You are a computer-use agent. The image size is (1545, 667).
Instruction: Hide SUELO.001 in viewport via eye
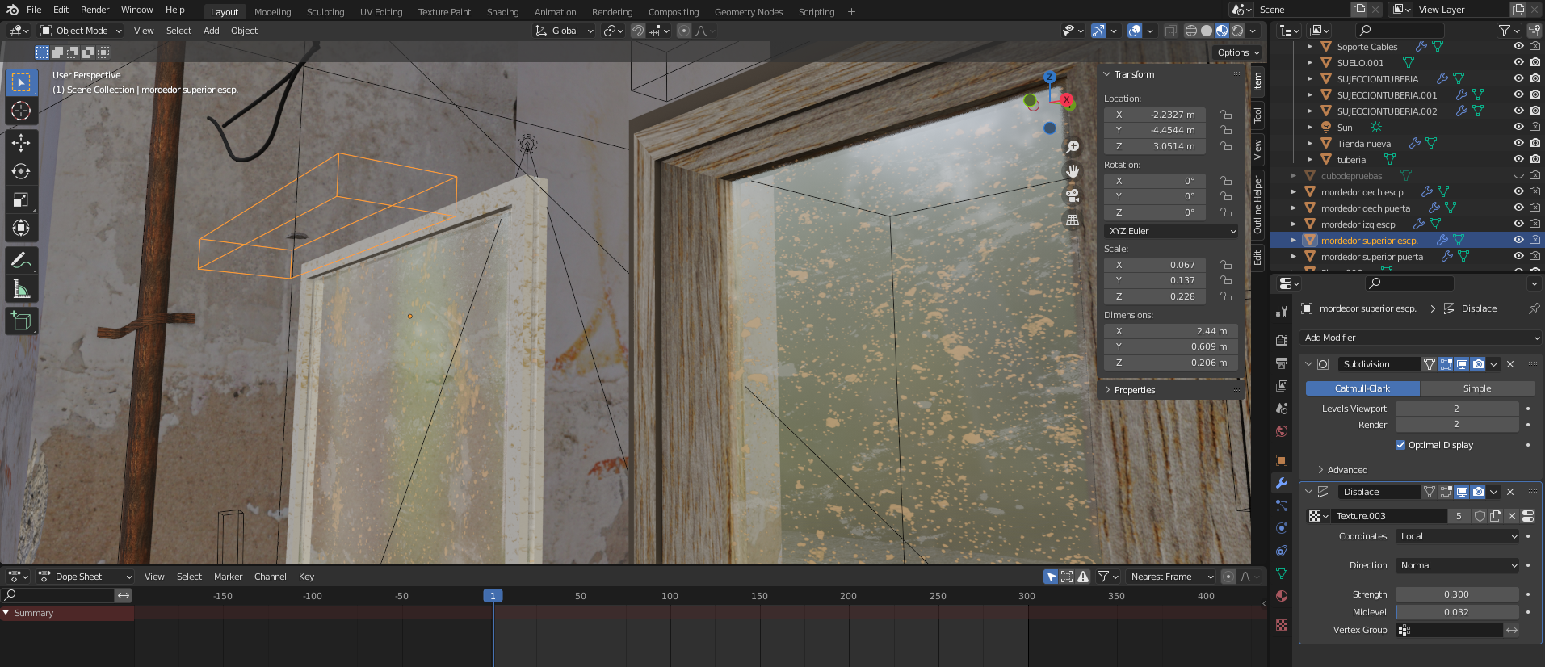(1518, 63)
